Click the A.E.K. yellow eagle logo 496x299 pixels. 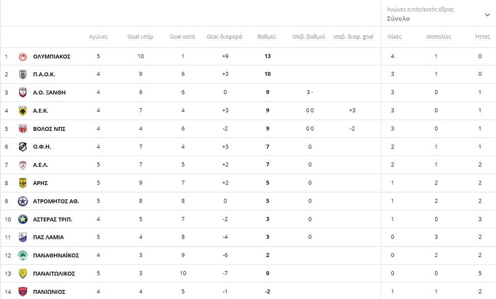23,111
